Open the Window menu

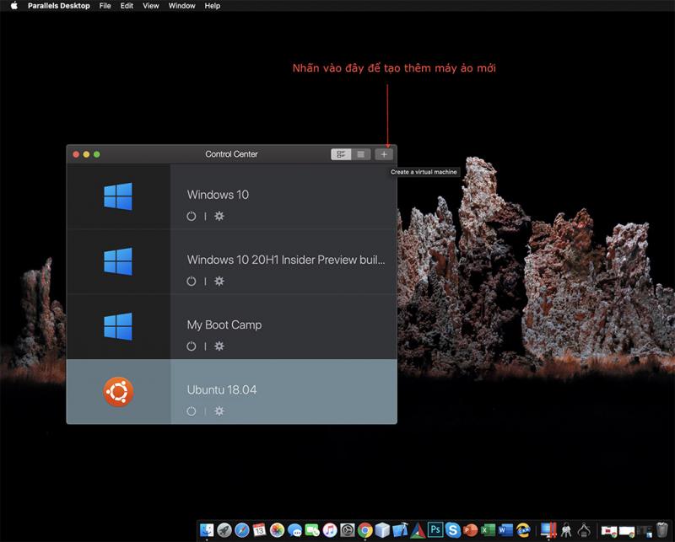click(x=181, y=6)
